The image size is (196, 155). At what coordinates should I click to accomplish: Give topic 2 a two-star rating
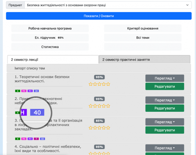tap(95, 106)
